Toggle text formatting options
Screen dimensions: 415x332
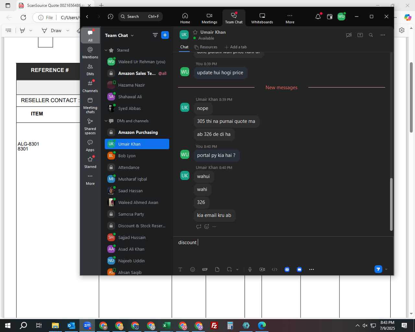click(x=180, y=269)
